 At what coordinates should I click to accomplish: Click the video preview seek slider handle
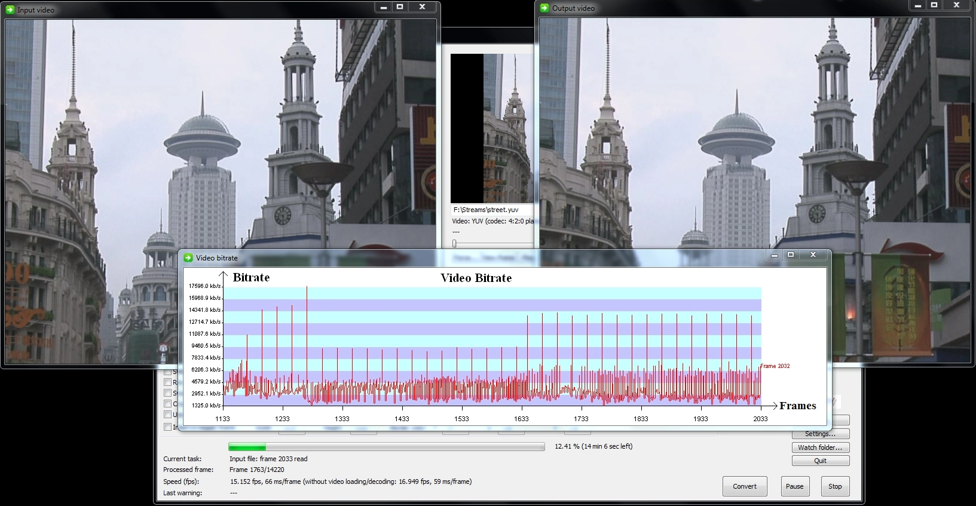click(x=454, y=243)
